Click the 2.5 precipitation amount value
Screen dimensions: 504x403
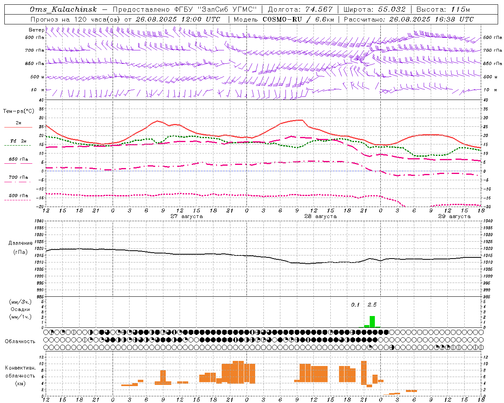click(372, 305)
